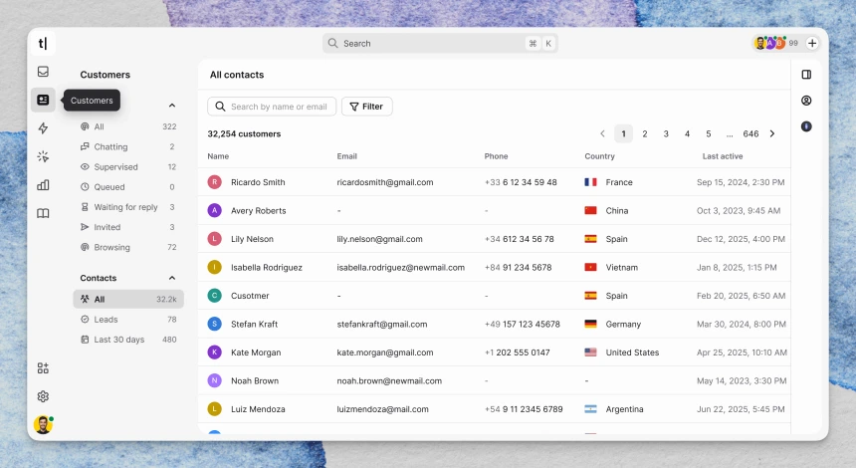Select Chatting in the sidebar
856x468 pixels.
(128, 147)
